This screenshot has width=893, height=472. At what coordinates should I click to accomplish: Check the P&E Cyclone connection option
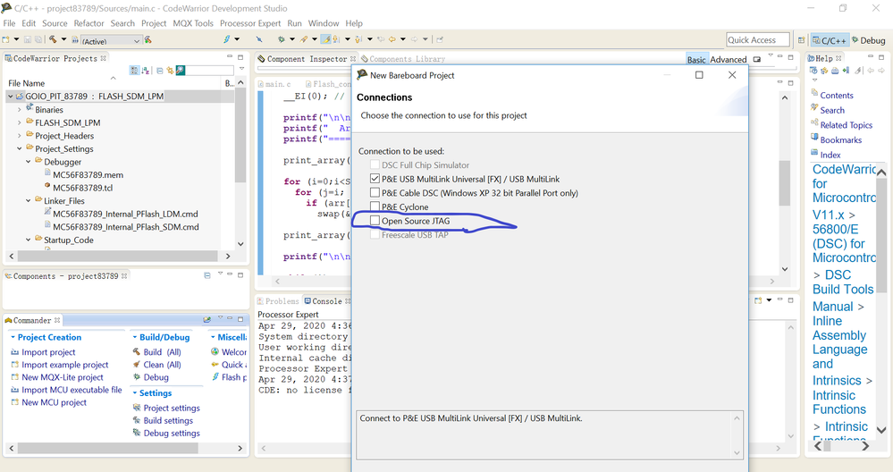pos(375,206)
